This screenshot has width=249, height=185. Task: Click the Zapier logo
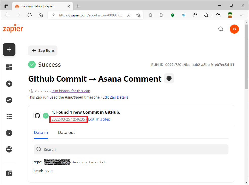click(13, 29)
